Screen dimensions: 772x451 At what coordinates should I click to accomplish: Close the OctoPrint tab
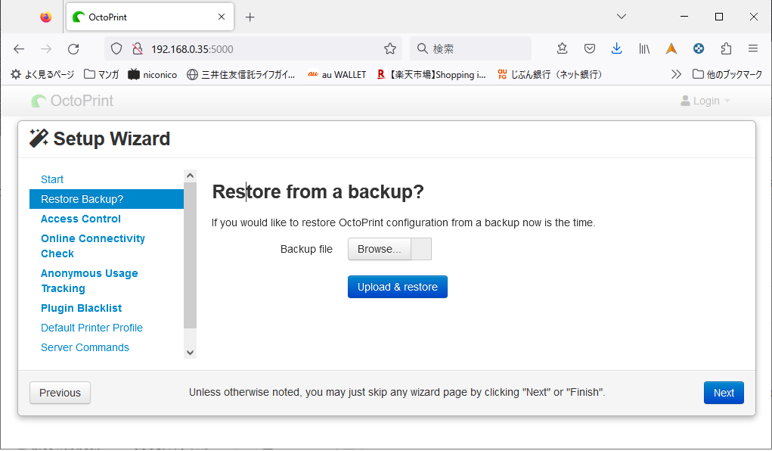[x=222, y=17]
